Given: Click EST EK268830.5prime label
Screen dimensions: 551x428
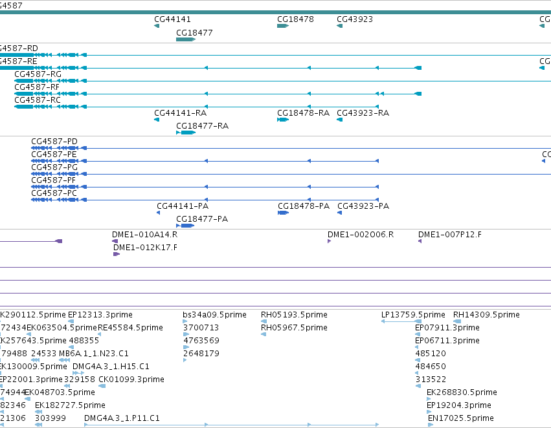Looking at the screenshot, I should (x=462, y=392).
